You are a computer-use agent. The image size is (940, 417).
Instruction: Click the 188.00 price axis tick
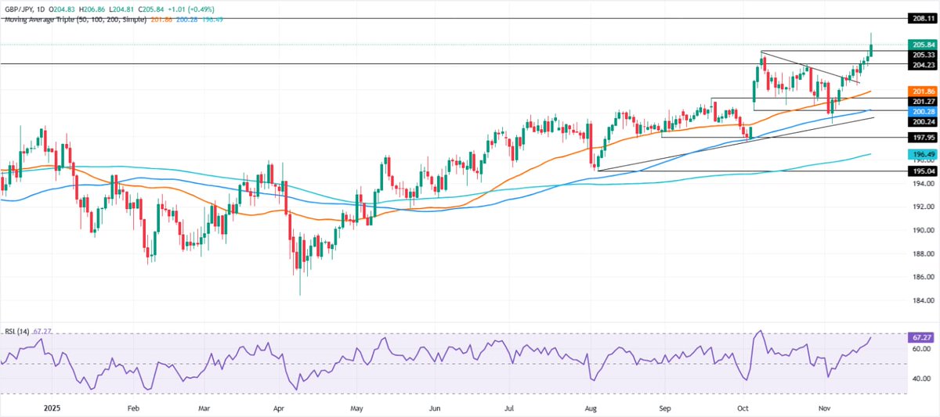coord(924,254)
